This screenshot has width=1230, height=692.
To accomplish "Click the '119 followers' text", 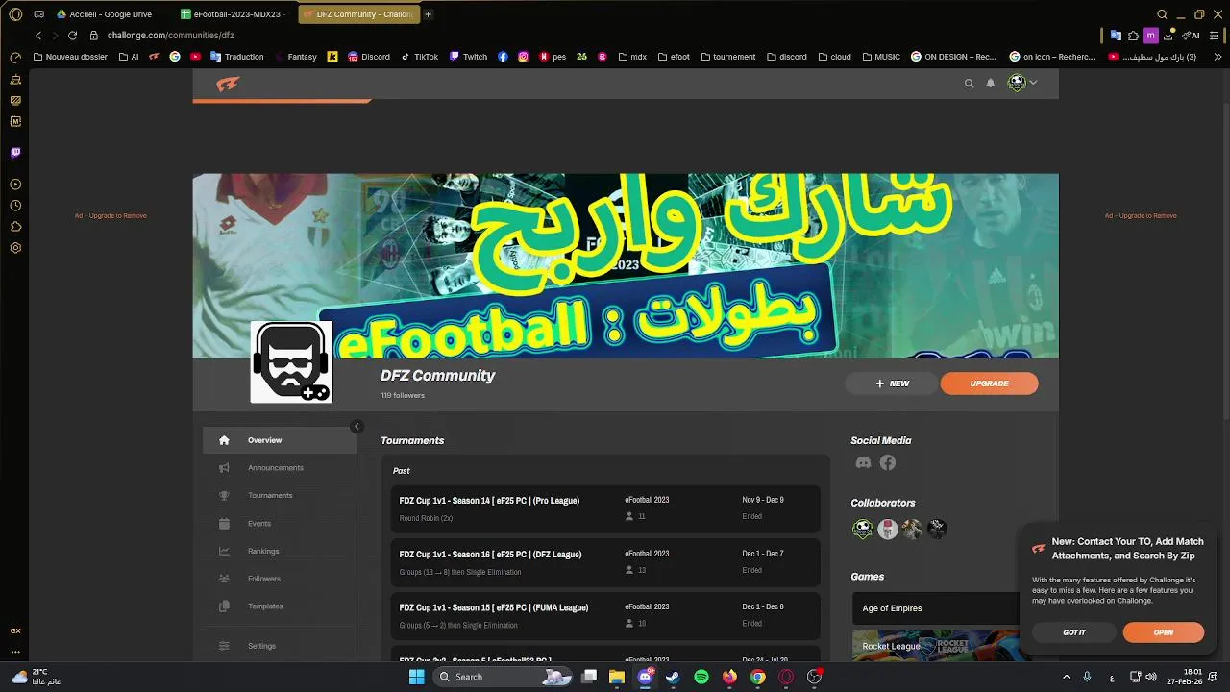I will click(403, 396).
